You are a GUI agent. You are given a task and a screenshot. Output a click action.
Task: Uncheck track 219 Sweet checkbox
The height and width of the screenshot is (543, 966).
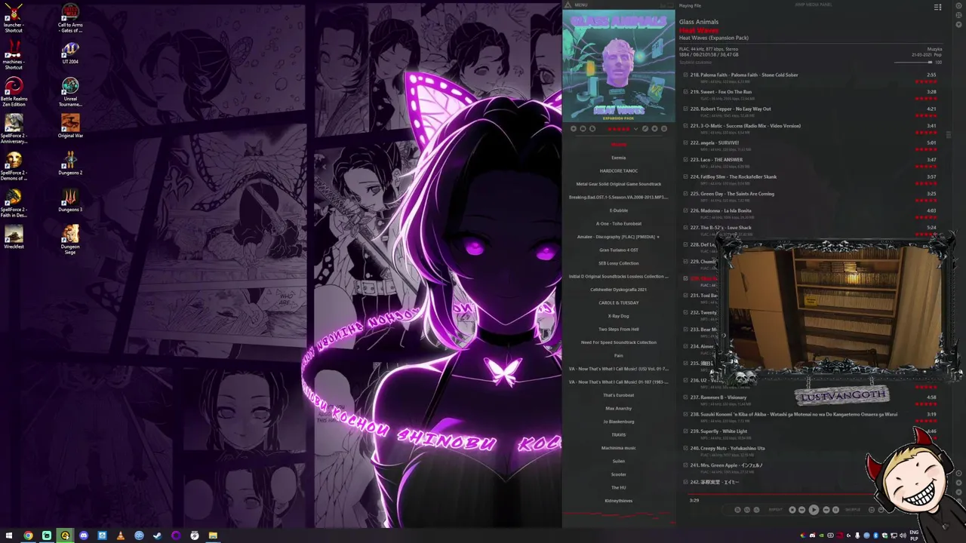pos(685,92)
